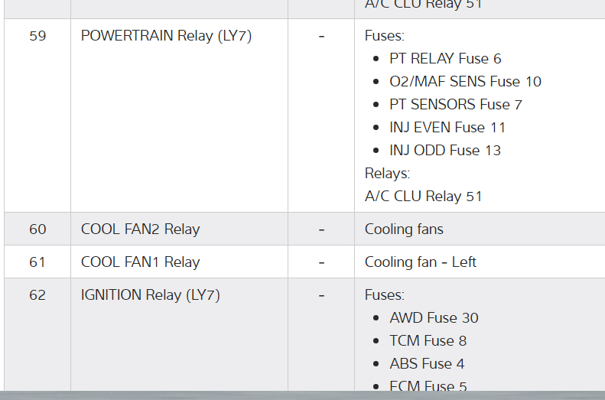Select row number 61
Image resolution: width=605 pixels, height=400 pixels.
[37, 262]
